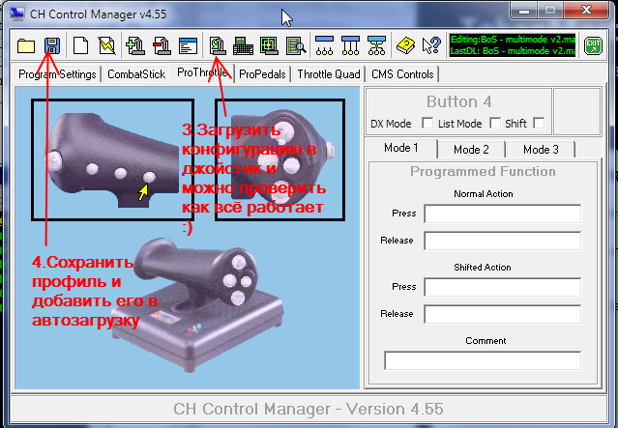Select the Mode 1 tab
Image resolution: width=618 pixels, height=428 pixels.
401,148
